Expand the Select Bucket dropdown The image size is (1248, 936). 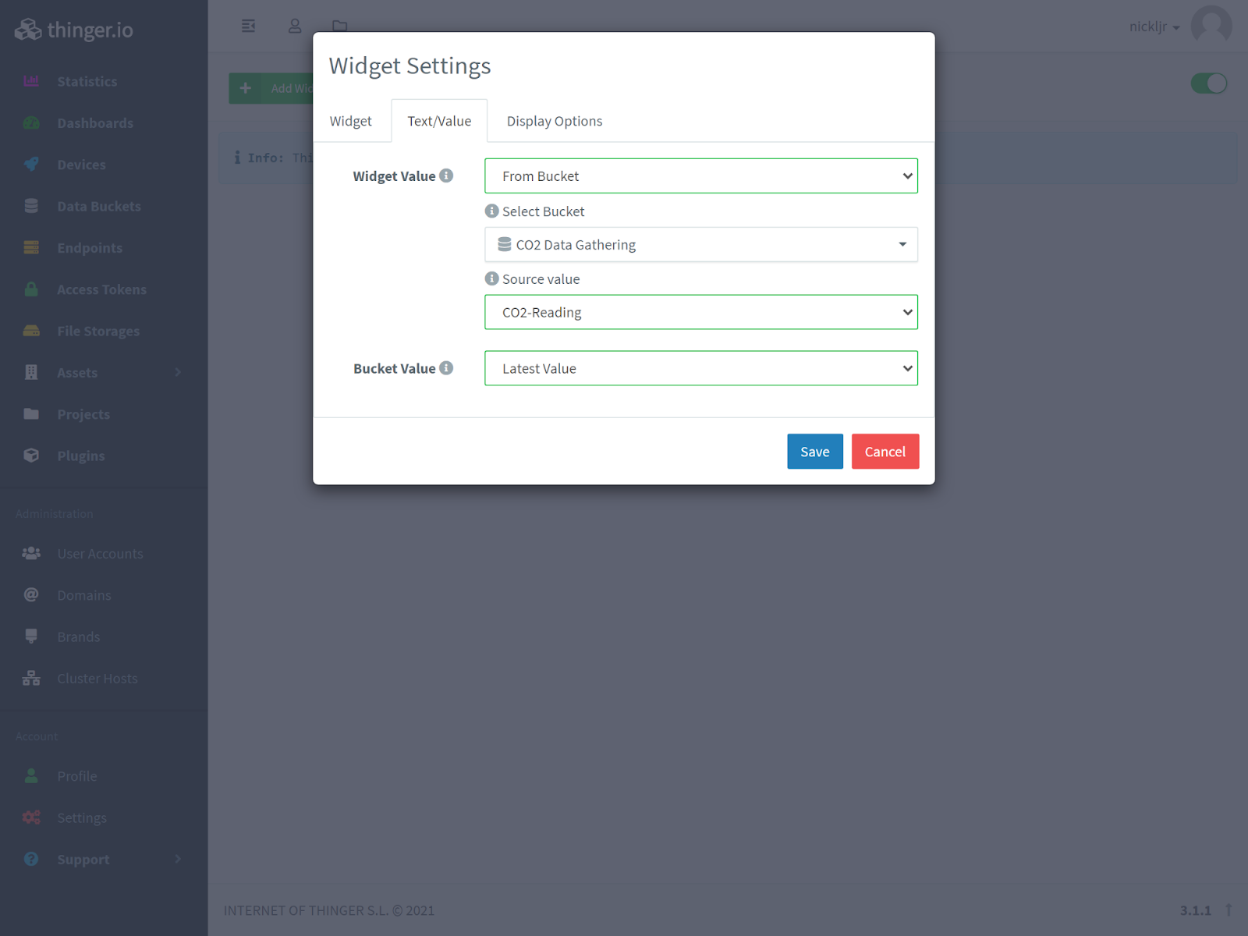[700, 244]
